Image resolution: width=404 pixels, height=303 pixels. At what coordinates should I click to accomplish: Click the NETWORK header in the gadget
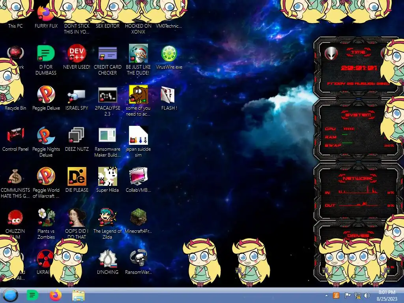(357, 178)
